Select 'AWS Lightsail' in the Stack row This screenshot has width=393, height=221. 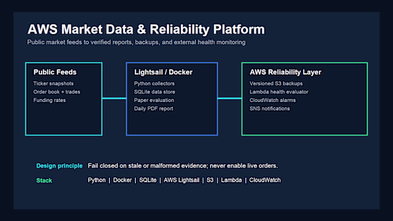tap(181, 180)
